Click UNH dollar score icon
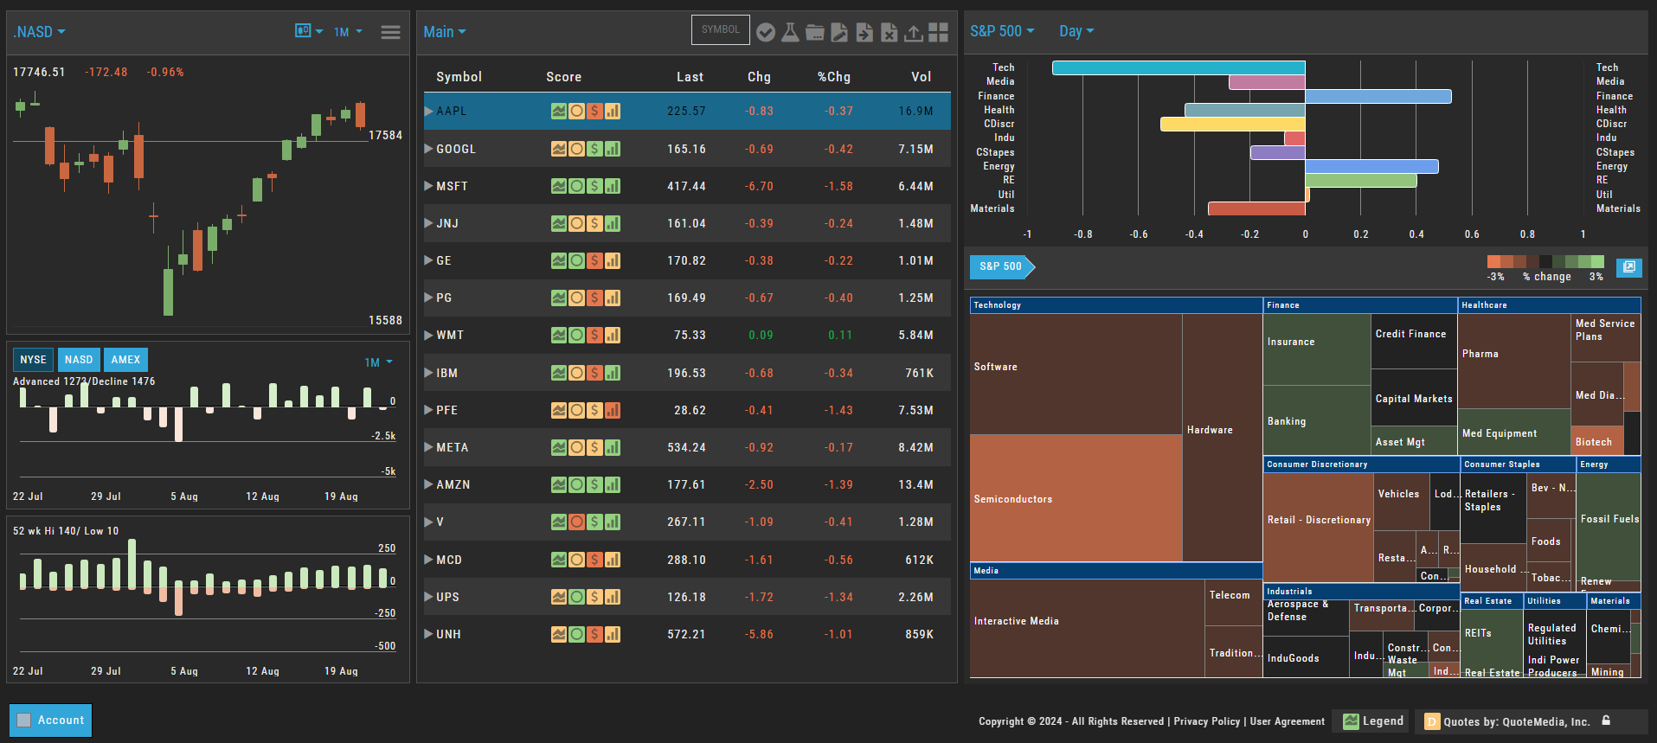The width and height of the screenshot is (1657, 743). coord(594,634)
